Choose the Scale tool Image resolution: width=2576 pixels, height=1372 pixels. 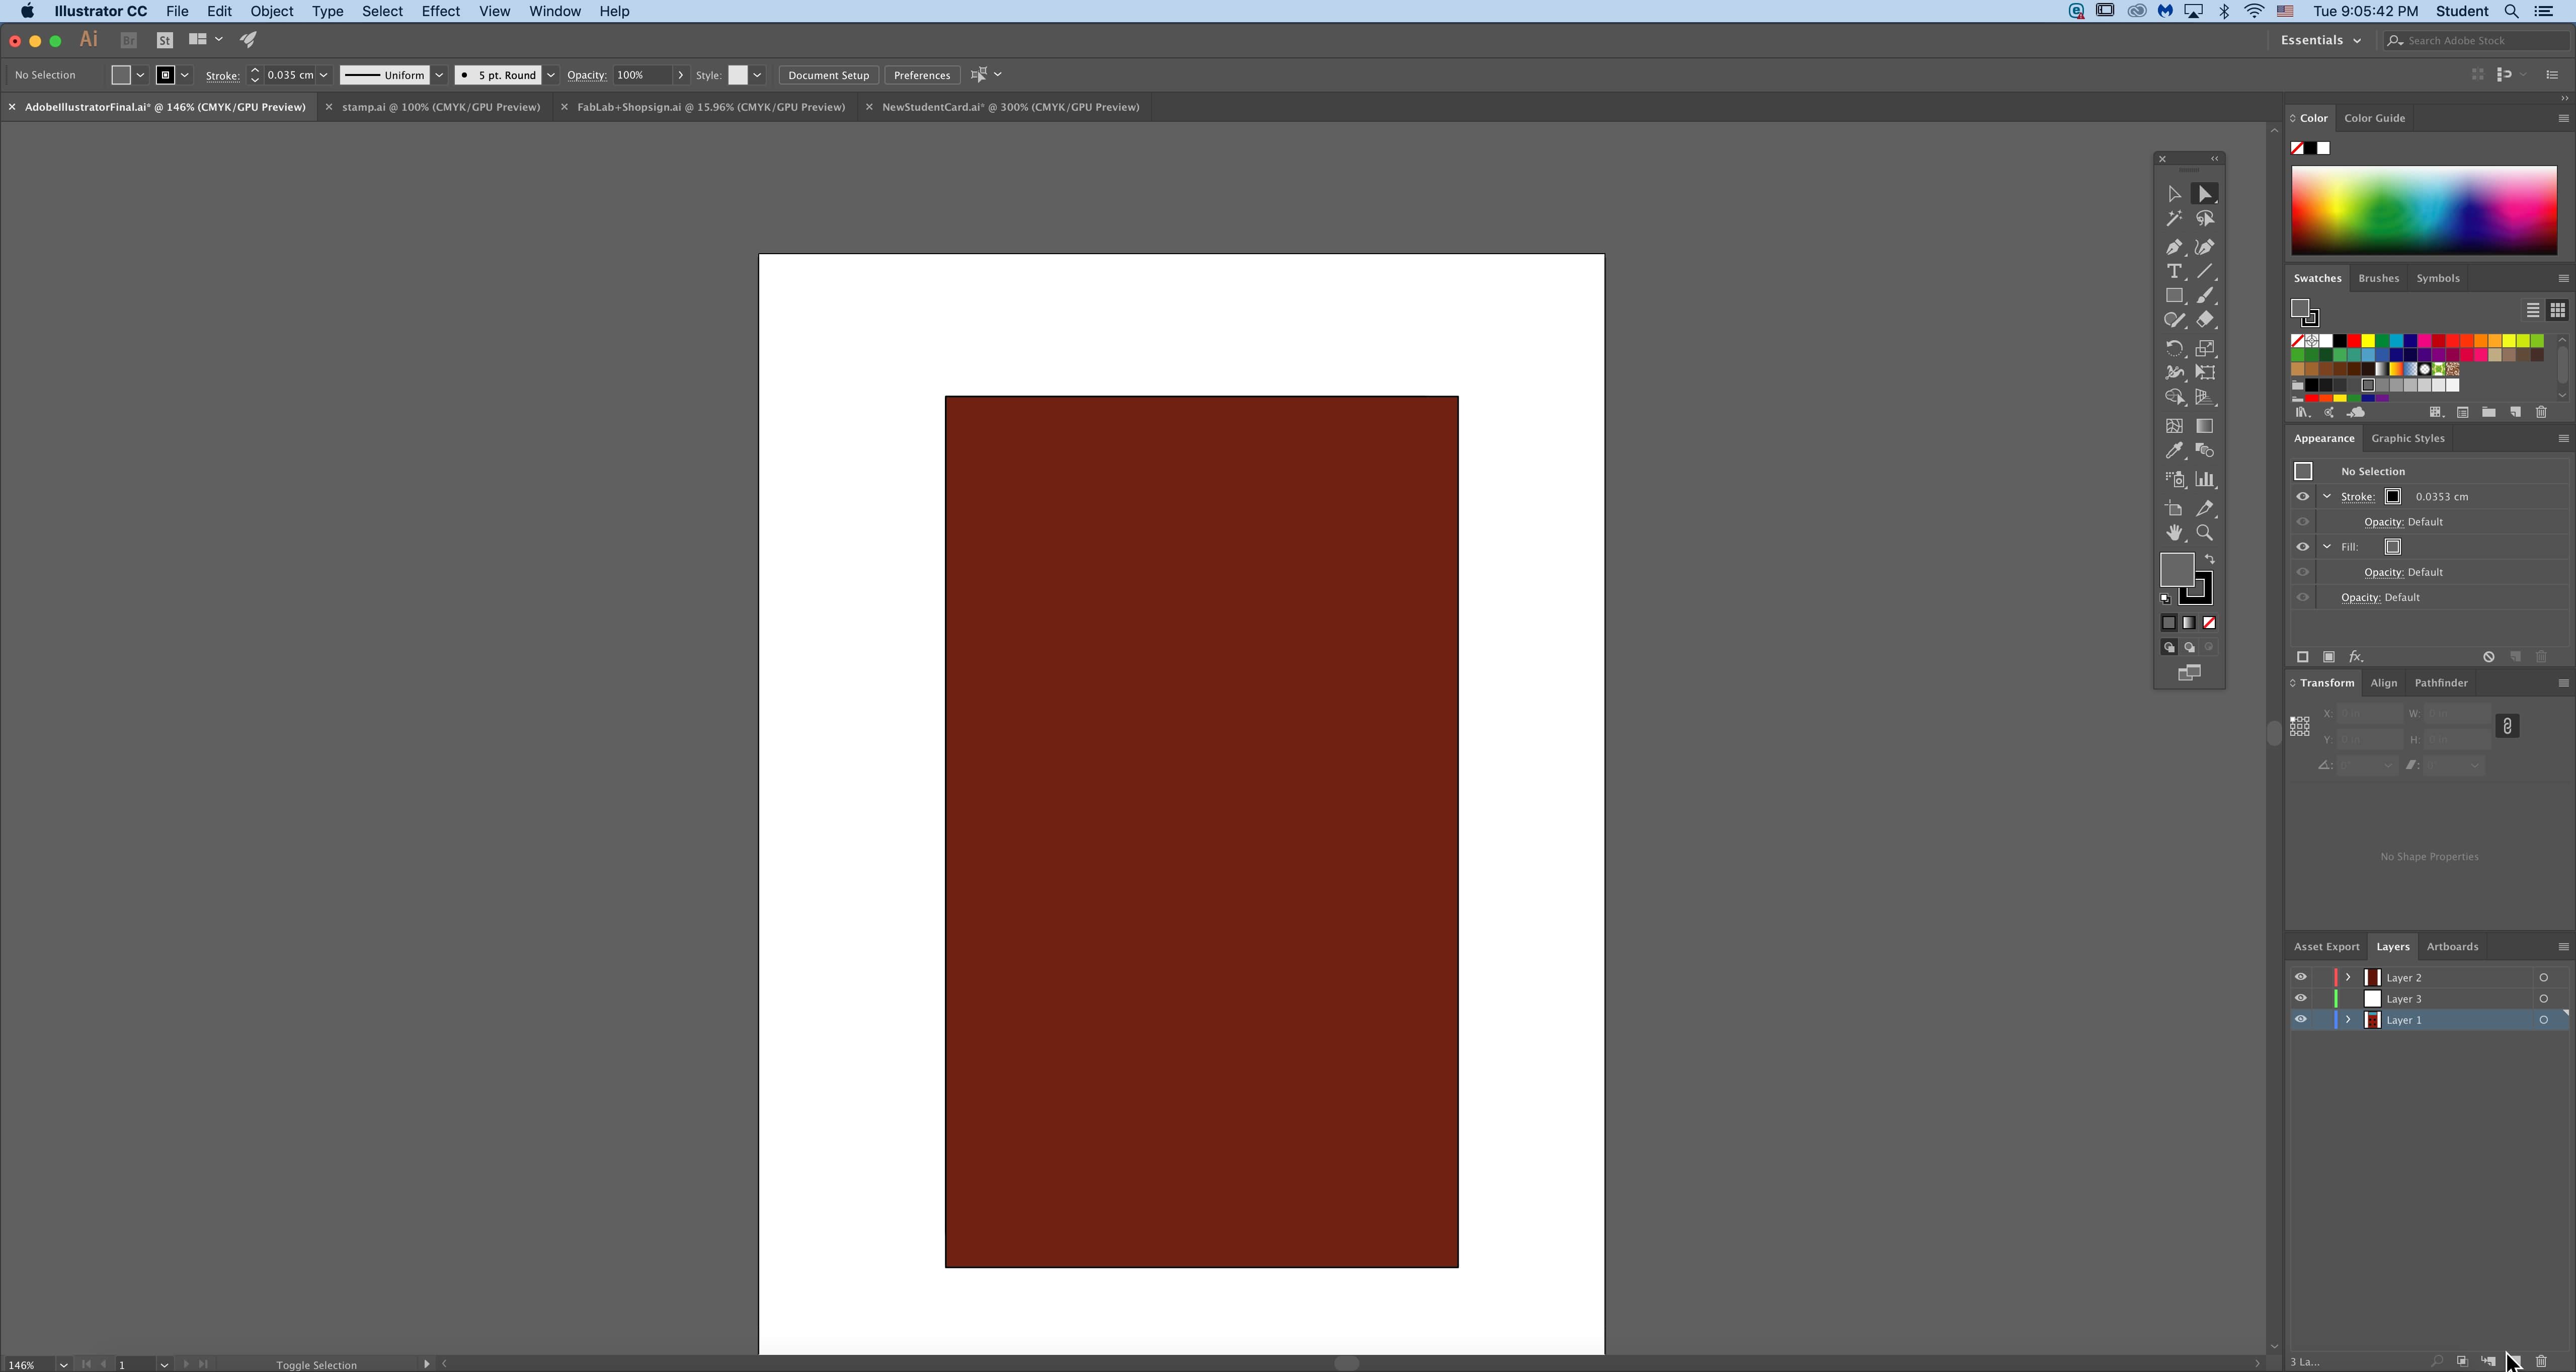2205,348
